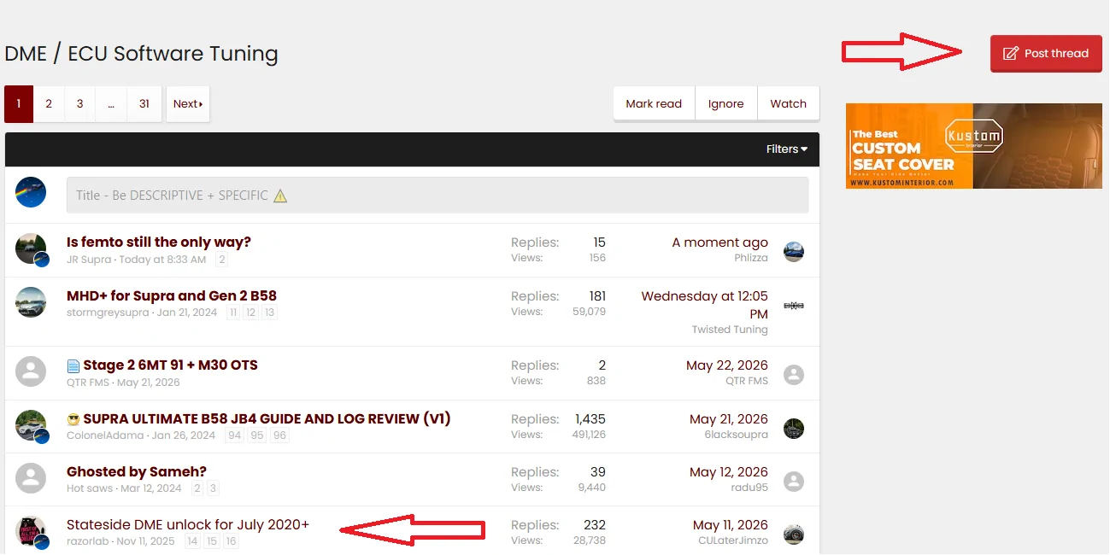The width and height of the screenshot is (1110, 555).
Task: Jump to page 31
Action: click(144, 104)
